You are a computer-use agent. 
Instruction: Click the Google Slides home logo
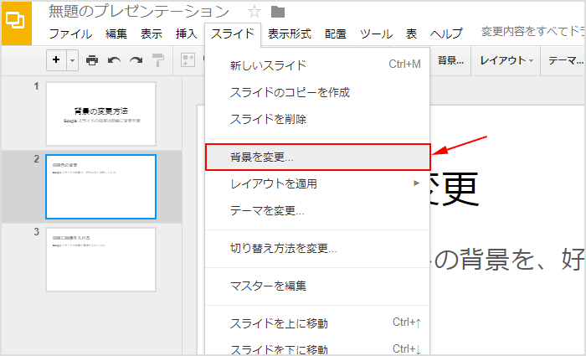pyautogui.click(x=17, y=23)
